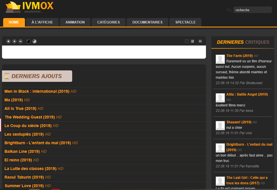This screenshot has height=190, width=277.
Task: Open the CATÉGORIES tab
Action: click(109, 22)
